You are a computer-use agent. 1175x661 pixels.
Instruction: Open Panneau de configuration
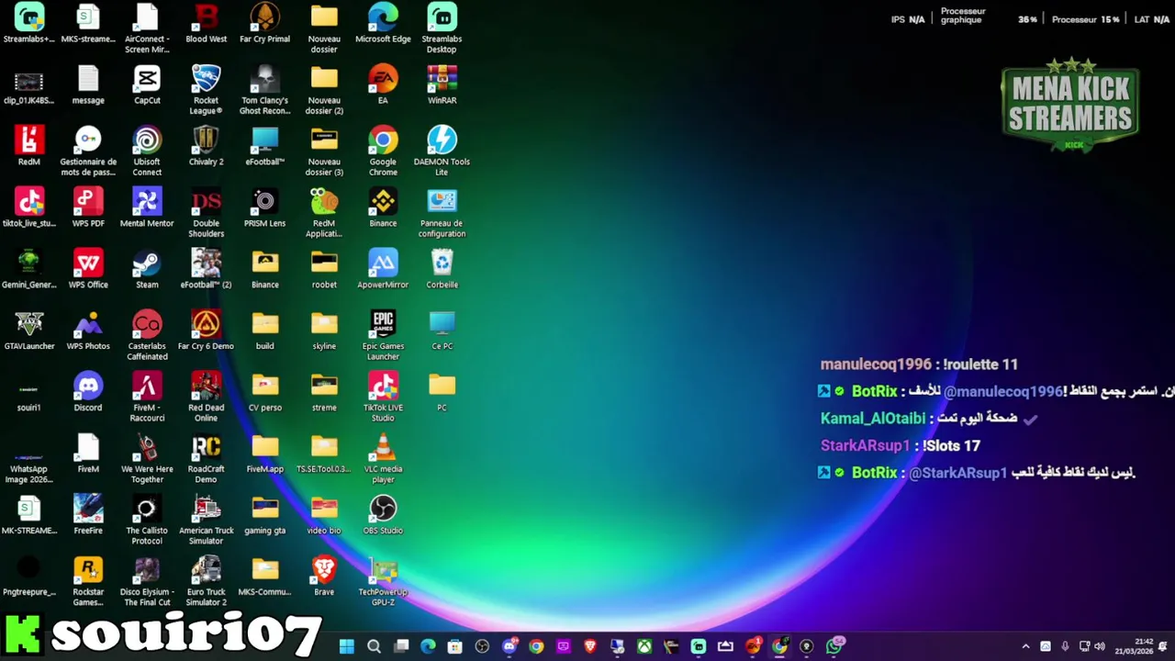pos(442,212)
